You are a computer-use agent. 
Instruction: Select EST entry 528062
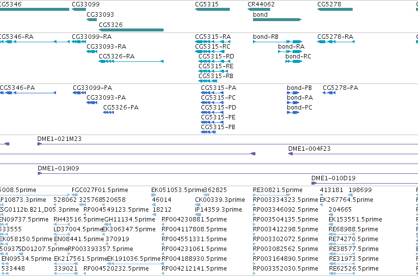tap(65, 200)
